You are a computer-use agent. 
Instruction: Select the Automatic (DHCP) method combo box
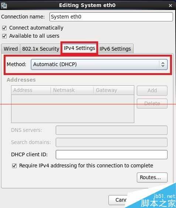click(x=99, y=65)
